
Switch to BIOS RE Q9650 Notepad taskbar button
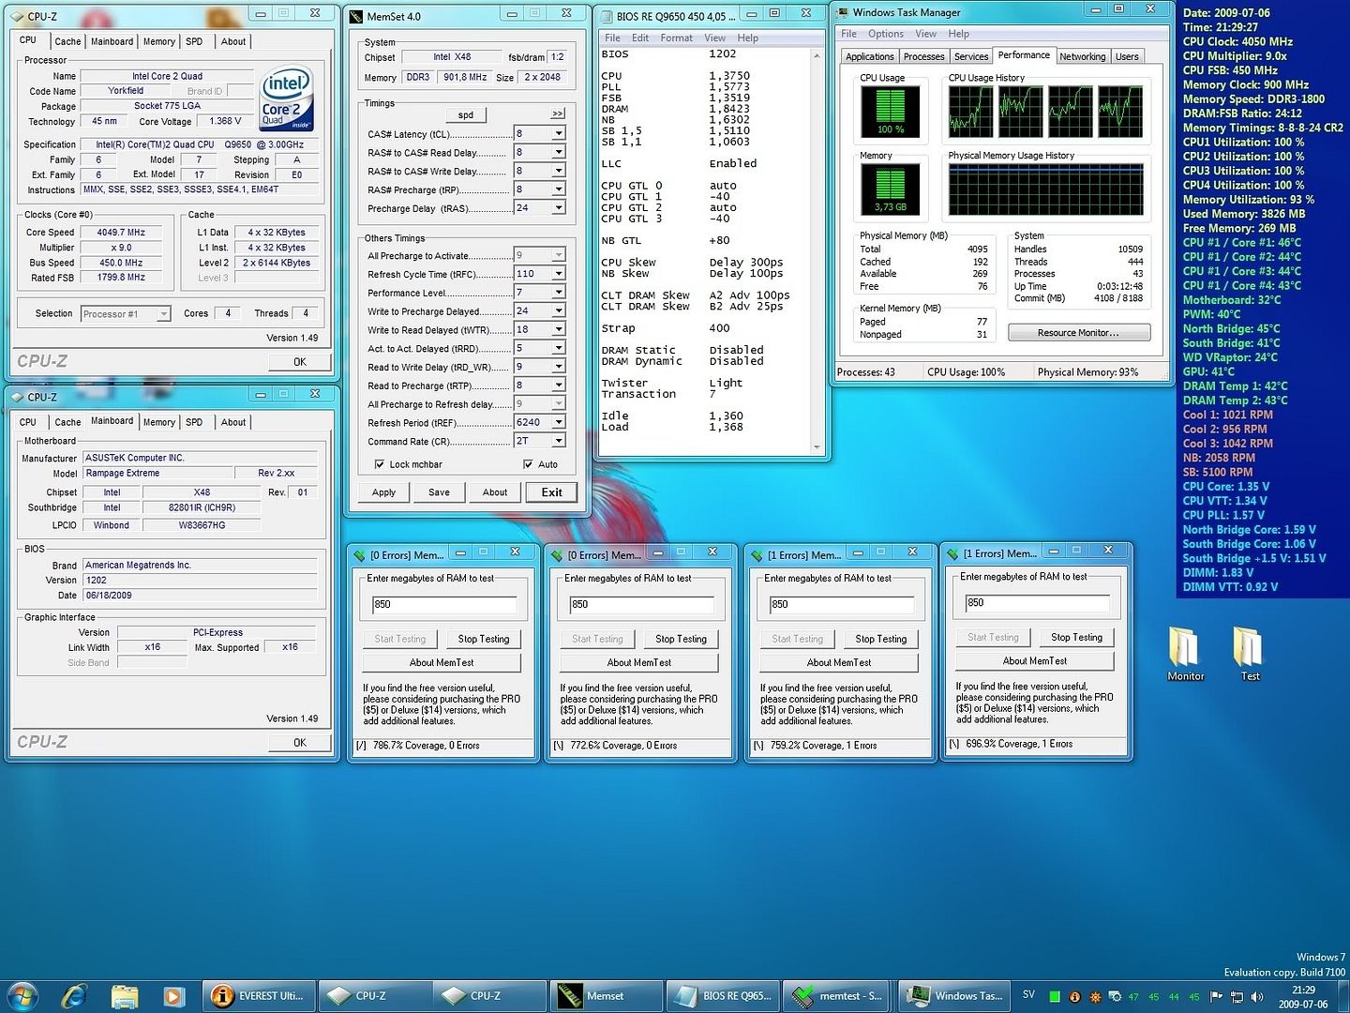(722, 995)
